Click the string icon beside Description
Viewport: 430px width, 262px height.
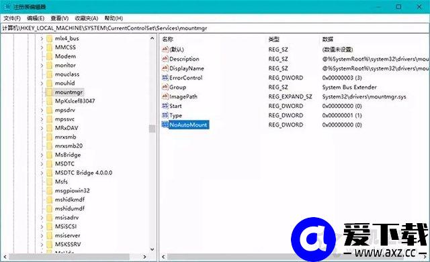click(165, 59)
